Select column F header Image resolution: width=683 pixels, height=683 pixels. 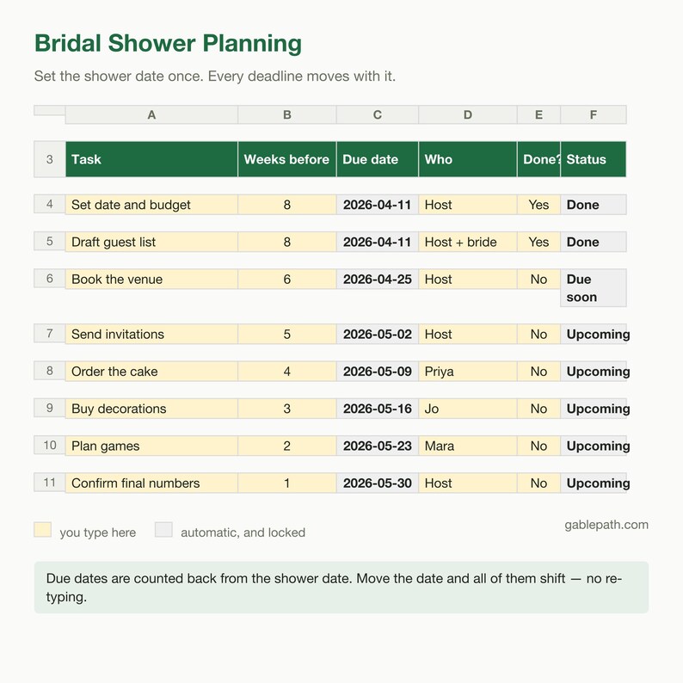point(594,114)
